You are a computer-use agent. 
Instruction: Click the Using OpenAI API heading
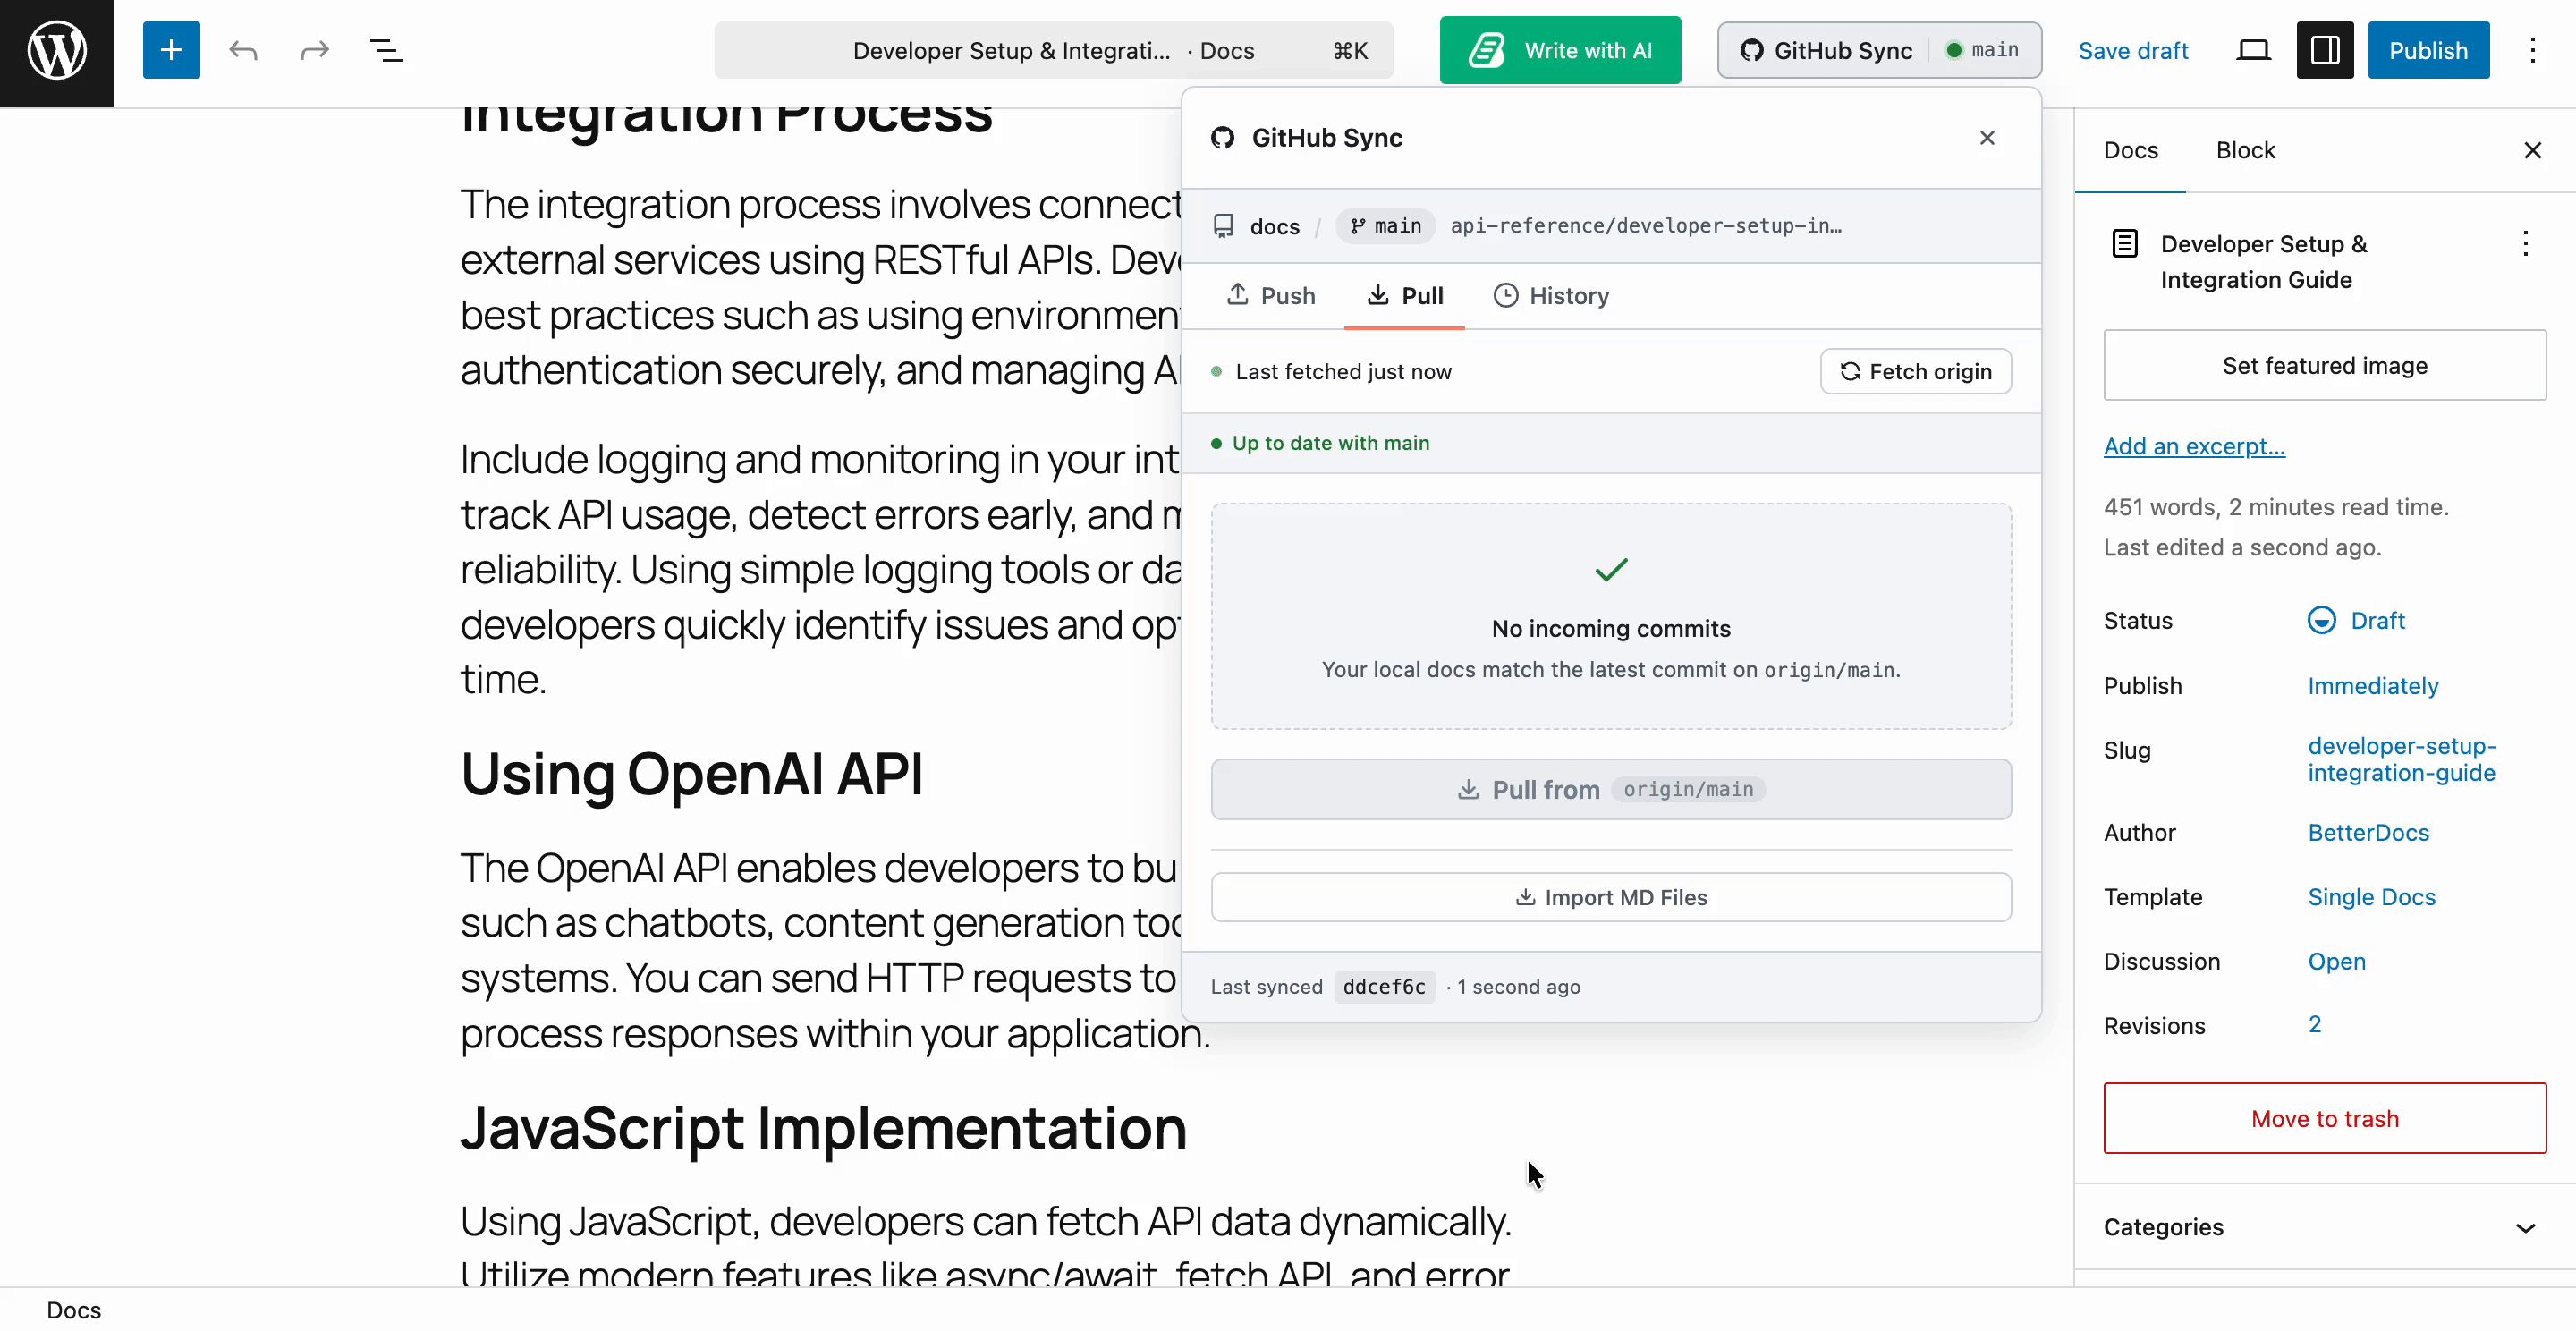[691, 774]
